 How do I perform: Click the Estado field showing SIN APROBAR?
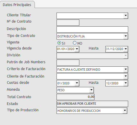tap(92, 104)
